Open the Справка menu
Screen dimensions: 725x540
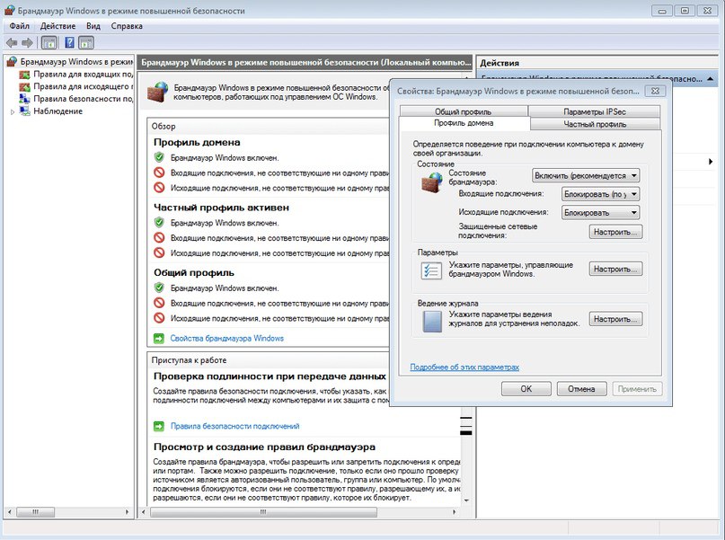127,26
